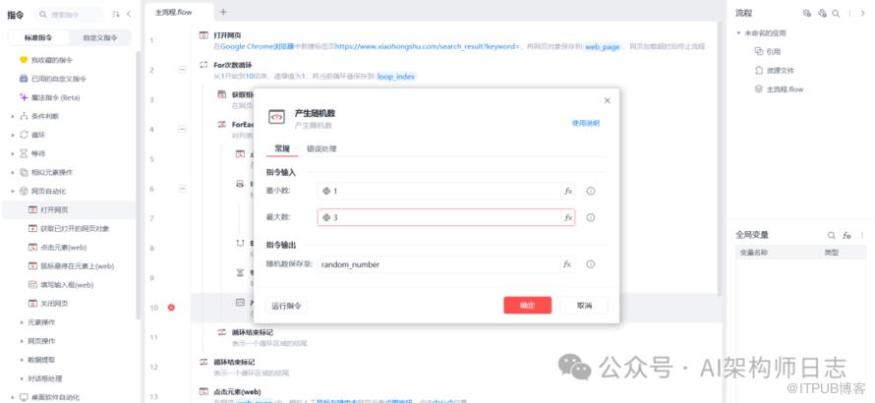Screen dimensions: 875x403
Task: Switch to the 错误处理 tab in dialog
Action: pos(321,149)
